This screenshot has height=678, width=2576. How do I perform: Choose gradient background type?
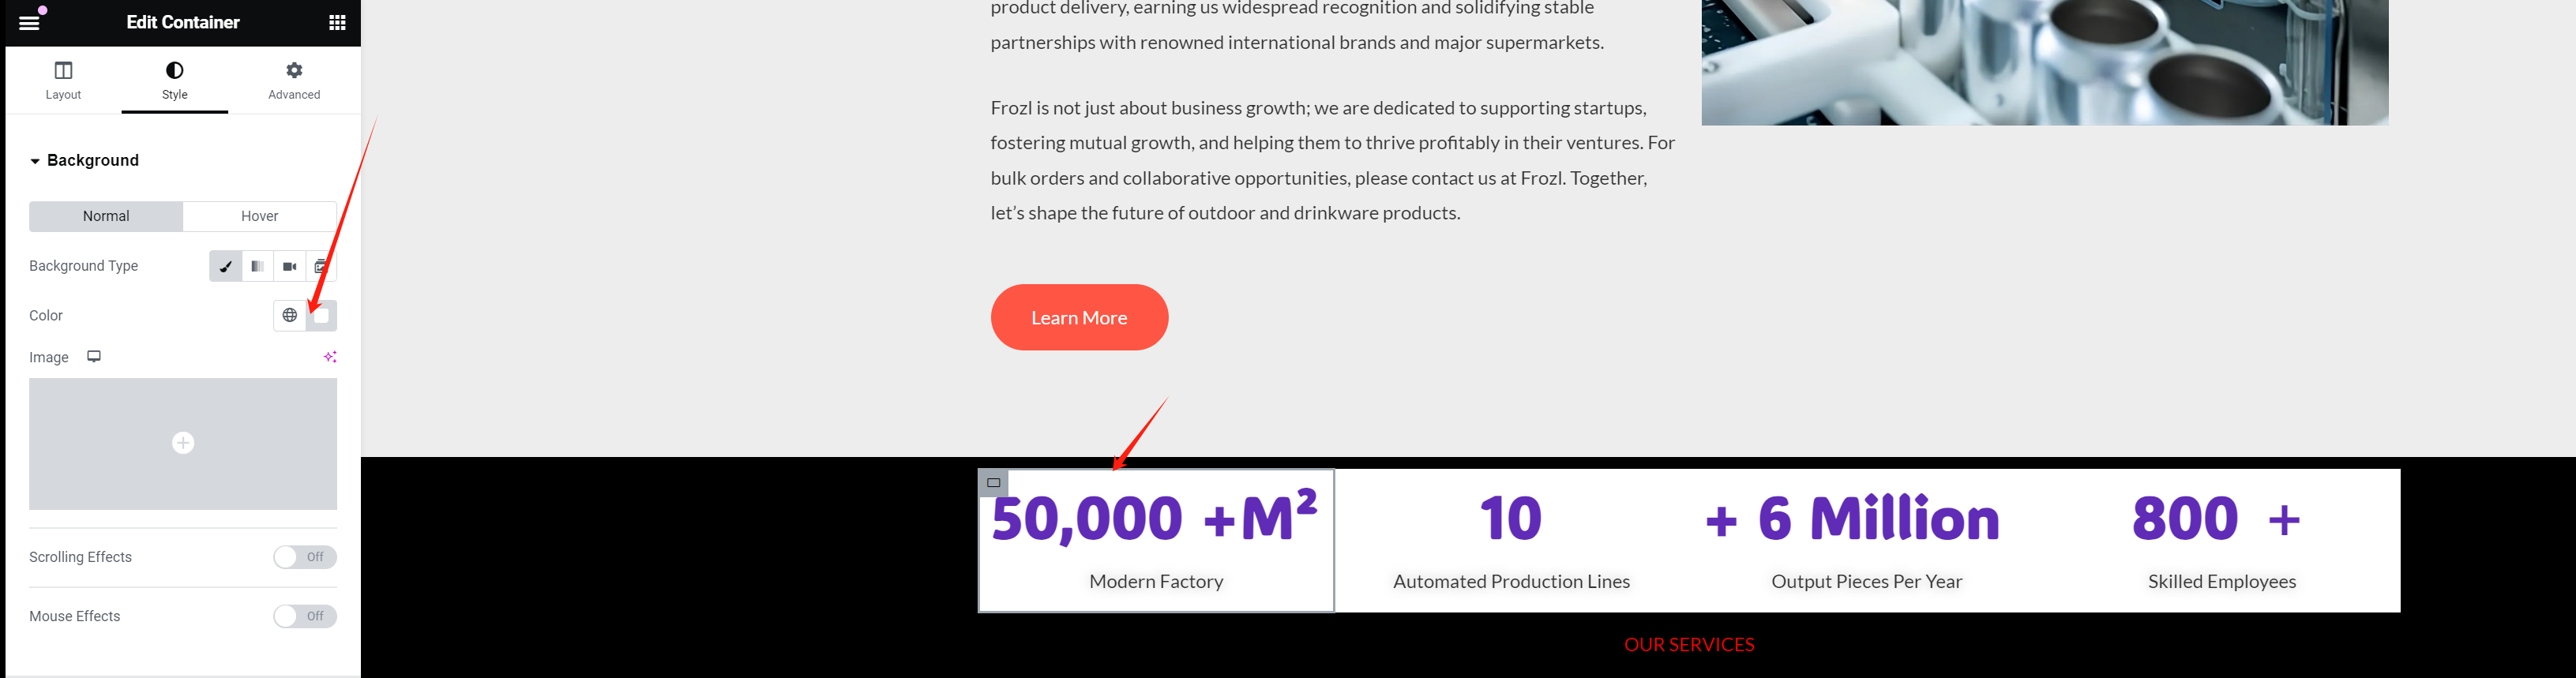[257, 266]
